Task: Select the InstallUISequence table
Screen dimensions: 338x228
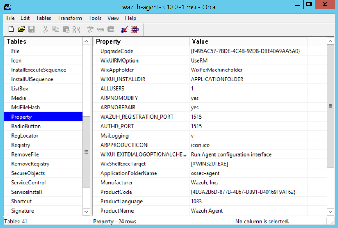Action: pyautogui.click(x=43, y=79)
